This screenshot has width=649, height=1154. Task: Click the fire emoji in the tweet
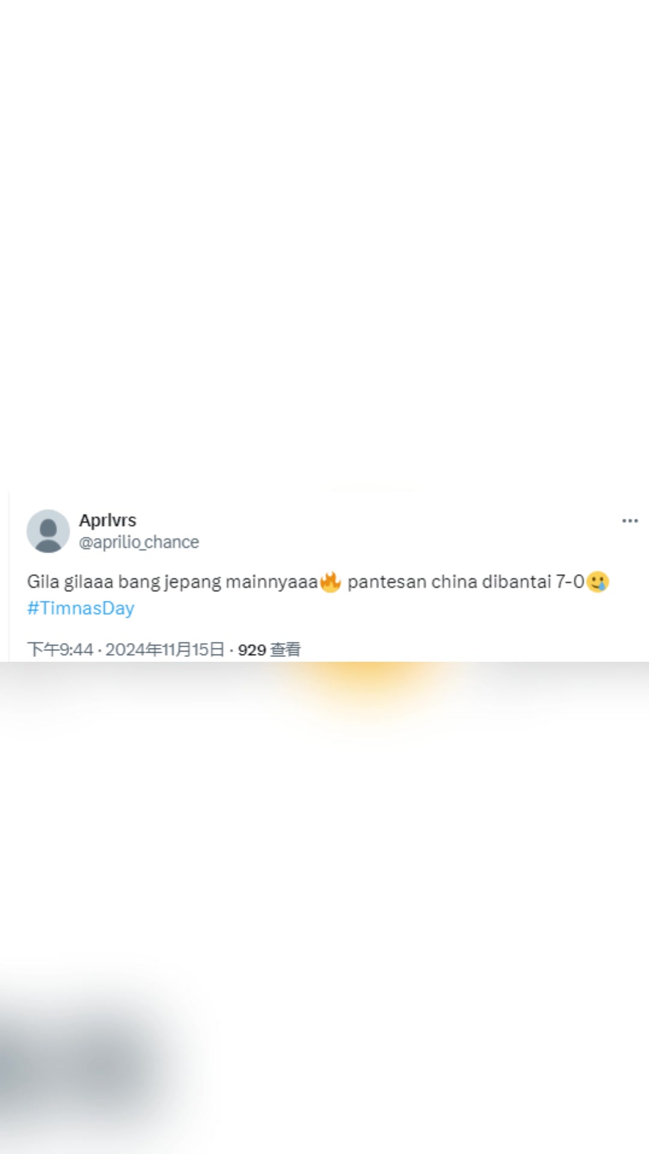coord(331,582)
